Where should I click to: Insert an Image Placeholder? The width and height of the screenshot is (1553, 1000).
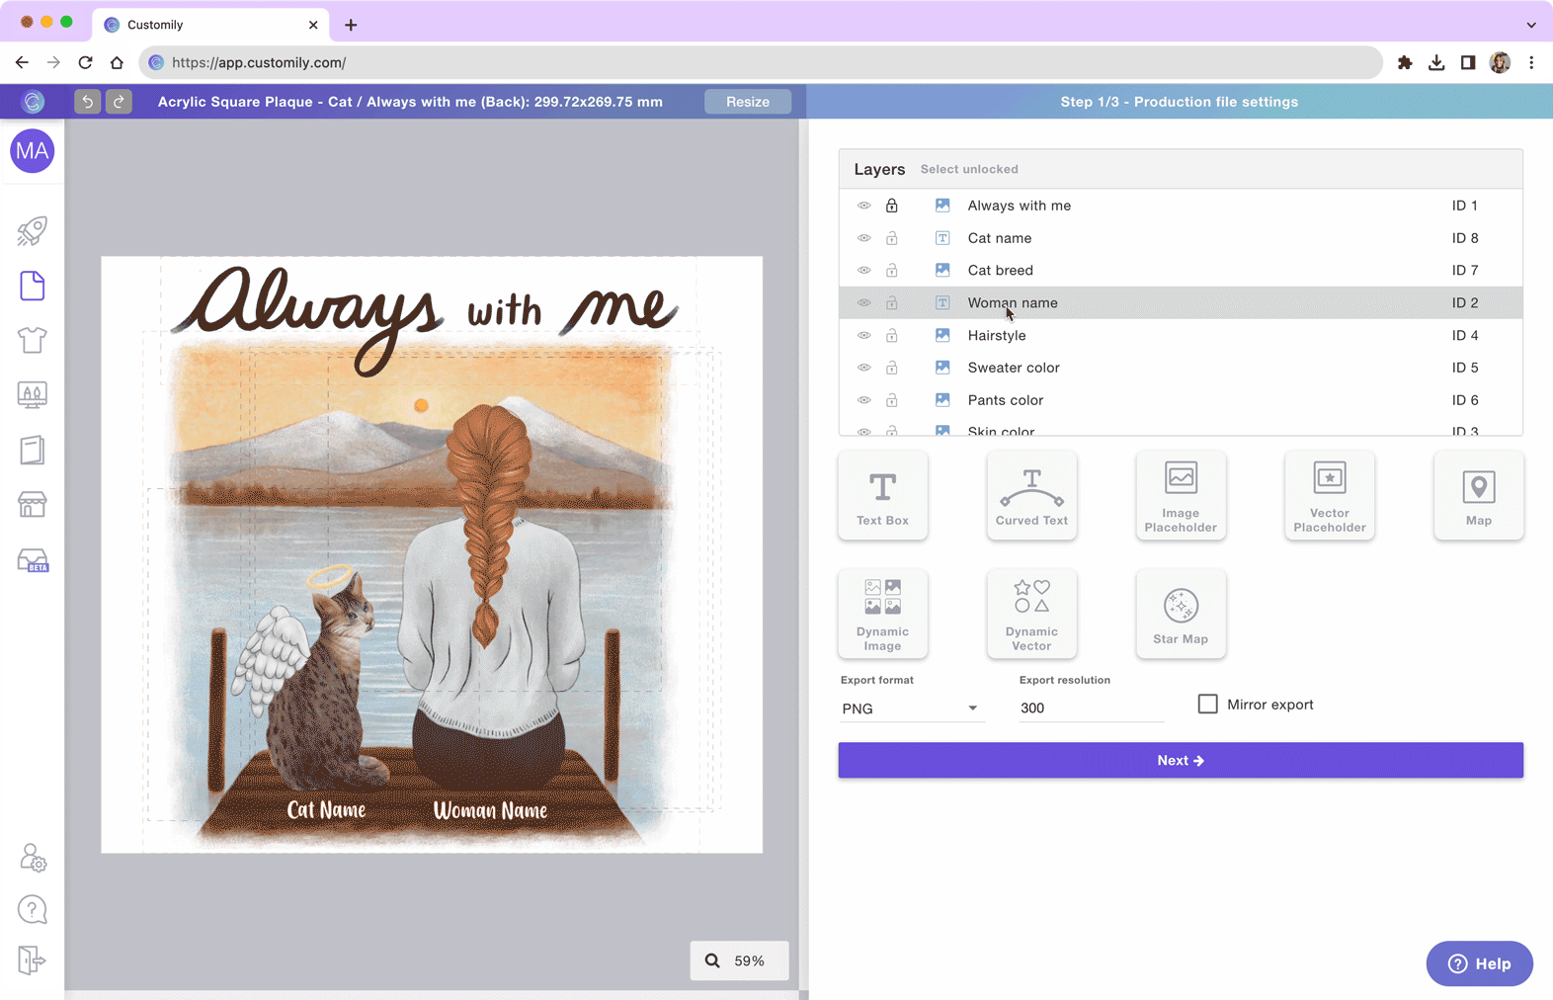(1180, 495)
